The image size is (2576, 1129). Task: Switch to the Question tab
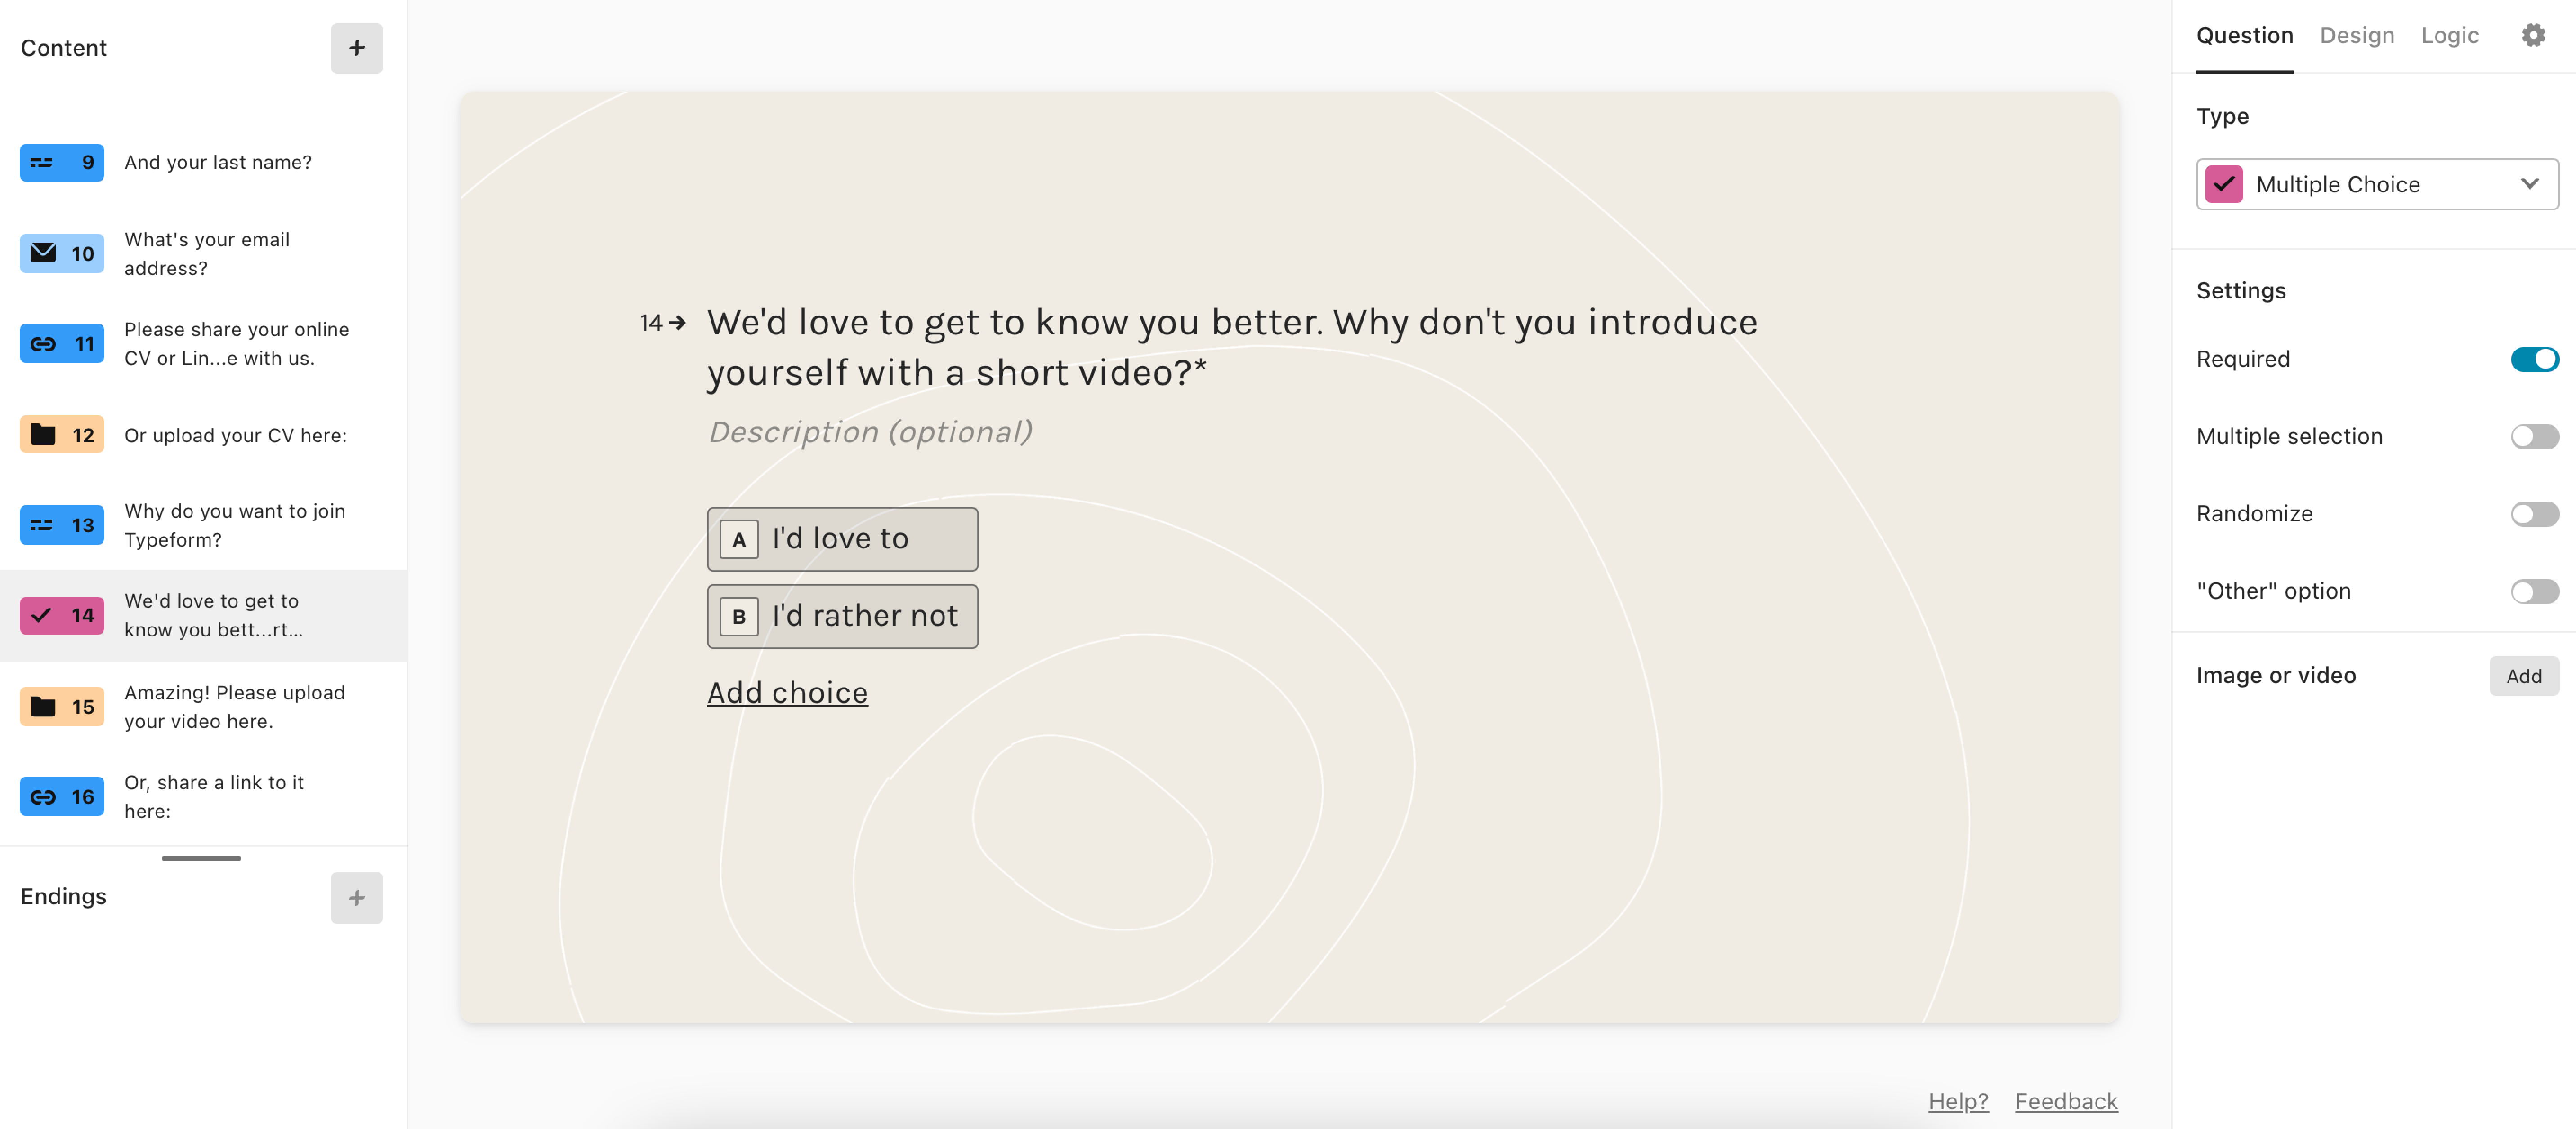point(2244,36)
